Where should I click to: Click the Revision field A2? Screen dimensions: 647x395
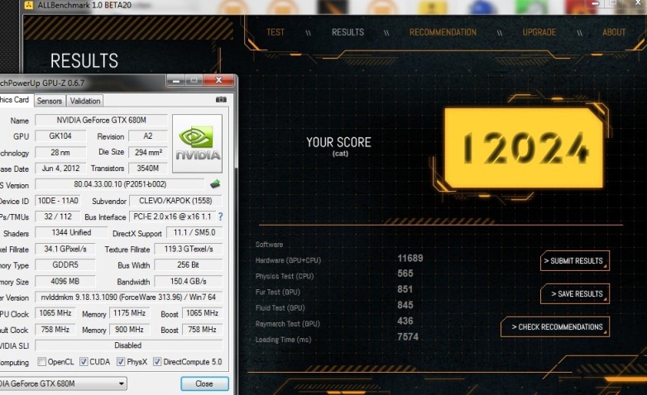pyautogui.click(x=148, y=136)
